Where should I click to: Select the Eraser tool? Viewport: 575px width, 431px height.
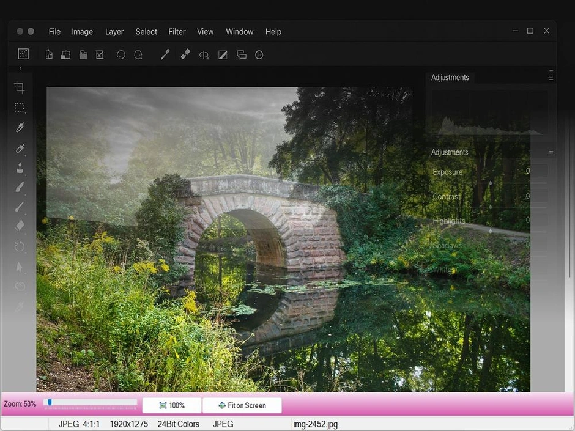[x=19, y=227]
